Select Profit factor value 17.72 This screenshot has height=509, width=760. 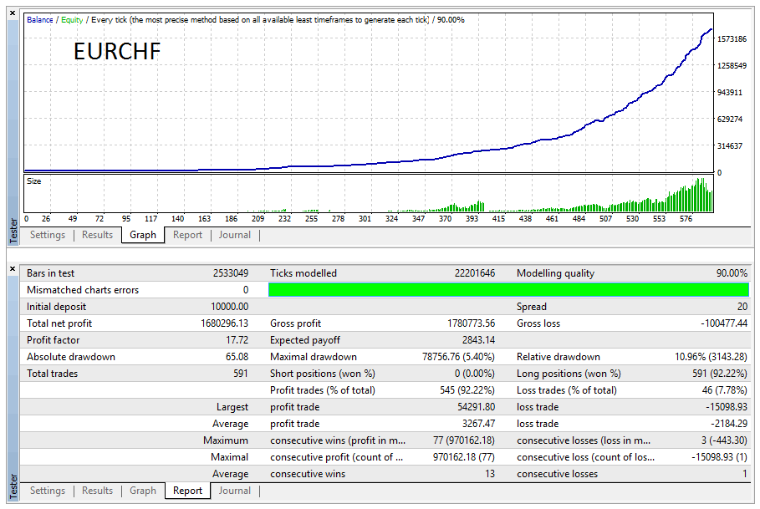[237, 340]
